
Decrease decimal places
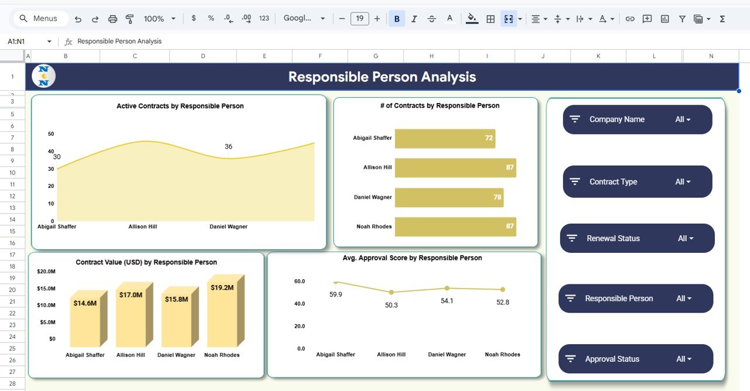(x=228, y=18)
